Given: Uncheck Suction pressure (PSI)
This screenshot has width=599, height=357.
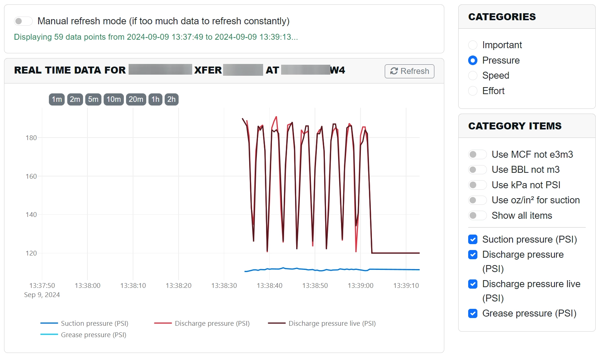Looking at the screenshot, I should 473,239.
